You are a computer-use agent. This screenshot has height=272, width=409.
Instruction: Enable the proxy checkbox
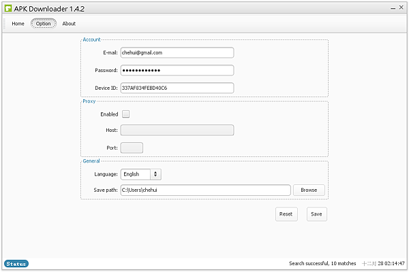[x=125, y=114]
